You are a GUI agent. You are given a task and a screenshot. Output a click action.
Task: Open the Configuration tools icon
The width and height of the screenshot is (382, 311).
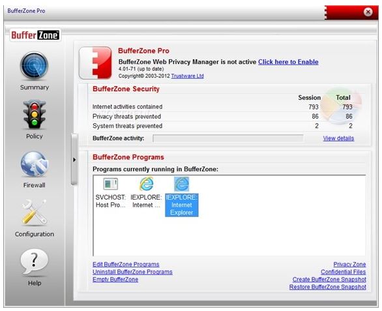pos(34,212)
